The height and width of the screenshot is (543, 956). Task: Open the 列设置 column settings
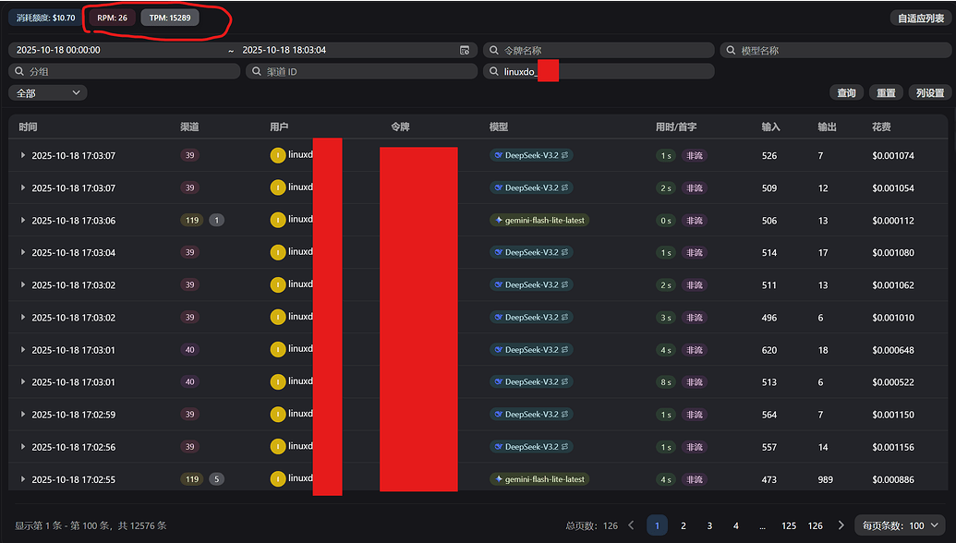[930, 92]
